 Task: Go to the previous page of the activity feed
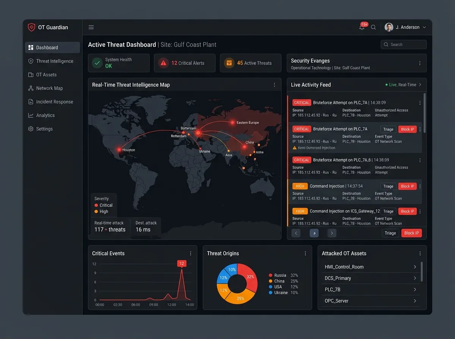click(296, 233)
